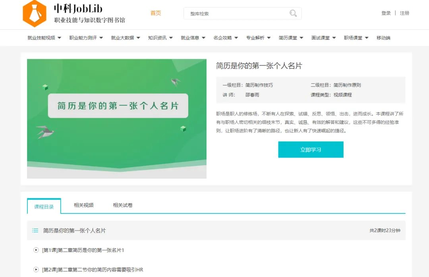Go to 首页 home link

point(156,13)
